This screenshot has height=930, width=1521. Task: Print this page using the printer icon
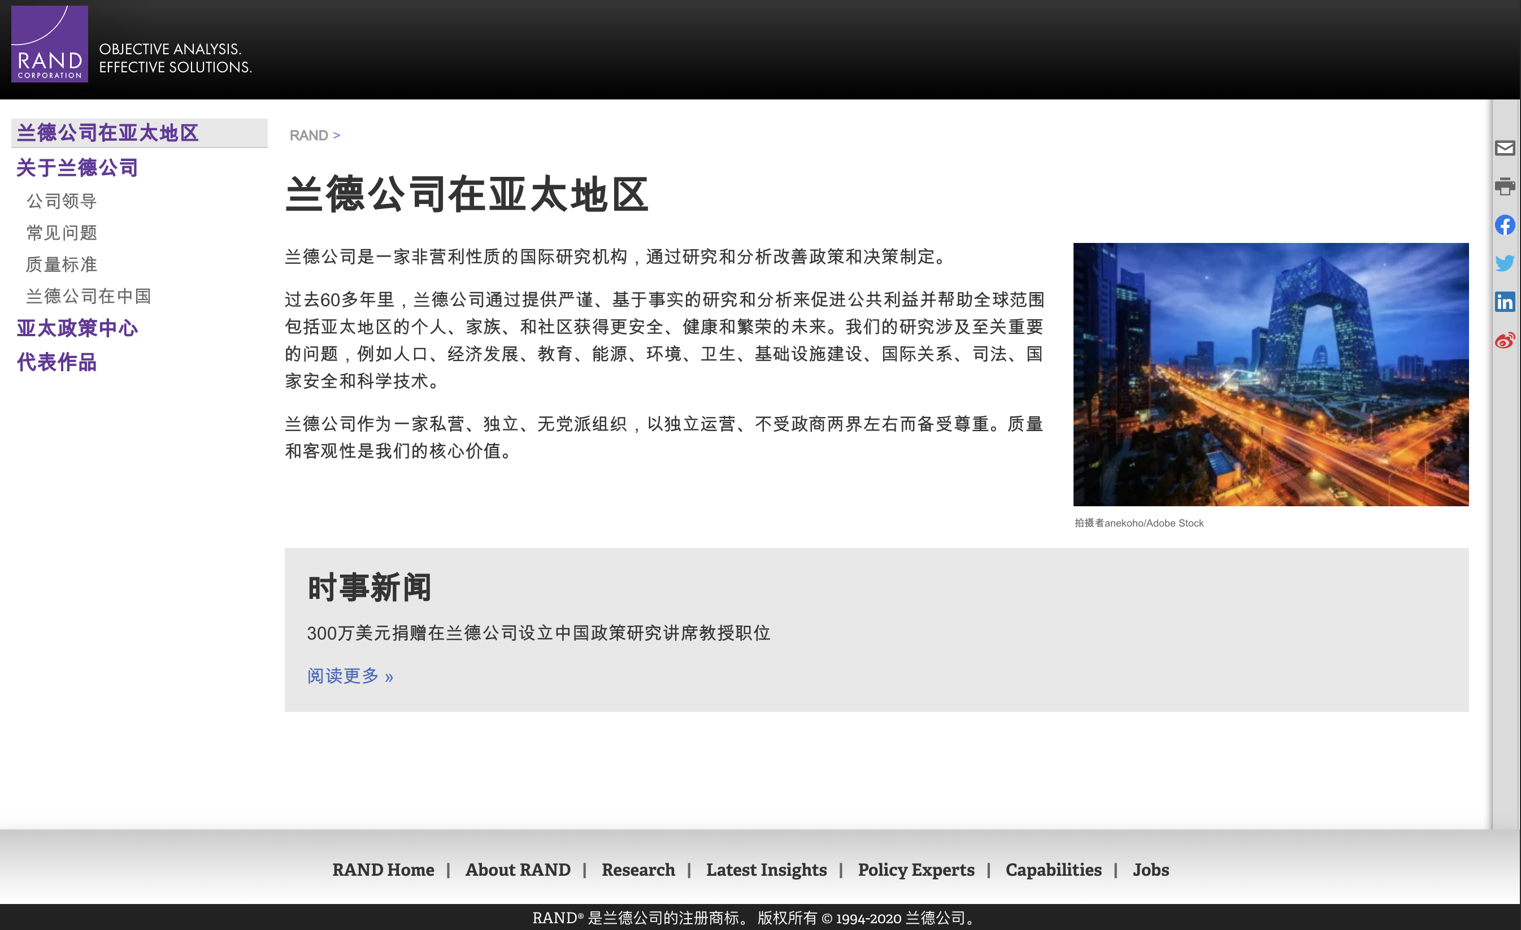pos(1505,186)
